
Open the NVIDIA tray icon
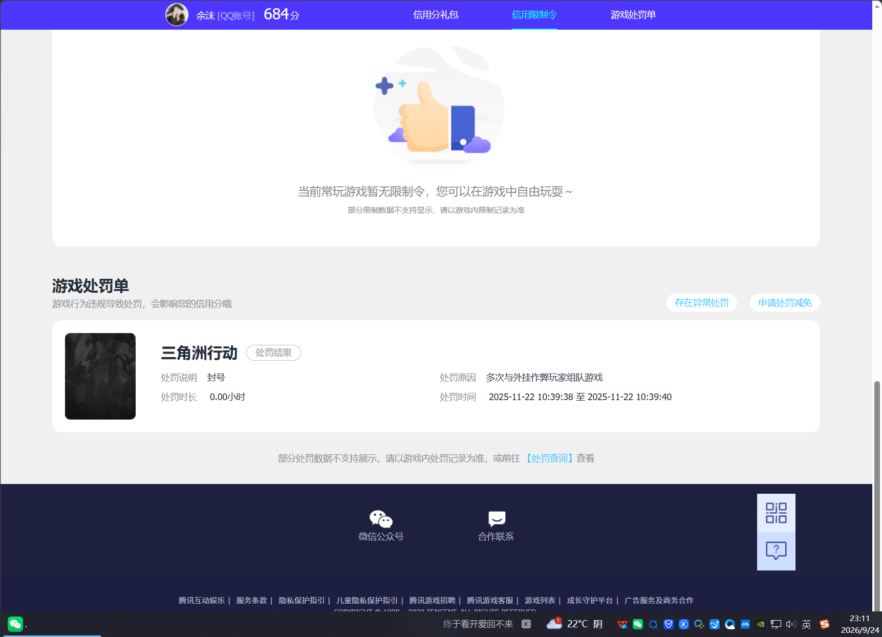pos(761,624)
